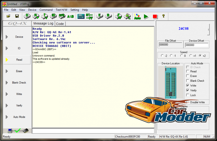This screenshot has height=141, width=217.
Task: Verify device using the ?V chip icon
Action: pos(44,16)
